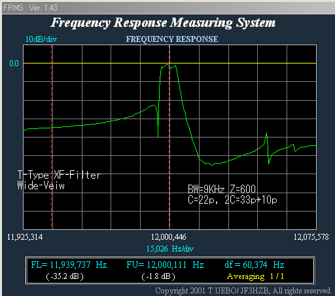Click the FREQUENCY RESPONSE graph title
The width and height of the screenshot is (335, 296).
(x=172, y=39)
